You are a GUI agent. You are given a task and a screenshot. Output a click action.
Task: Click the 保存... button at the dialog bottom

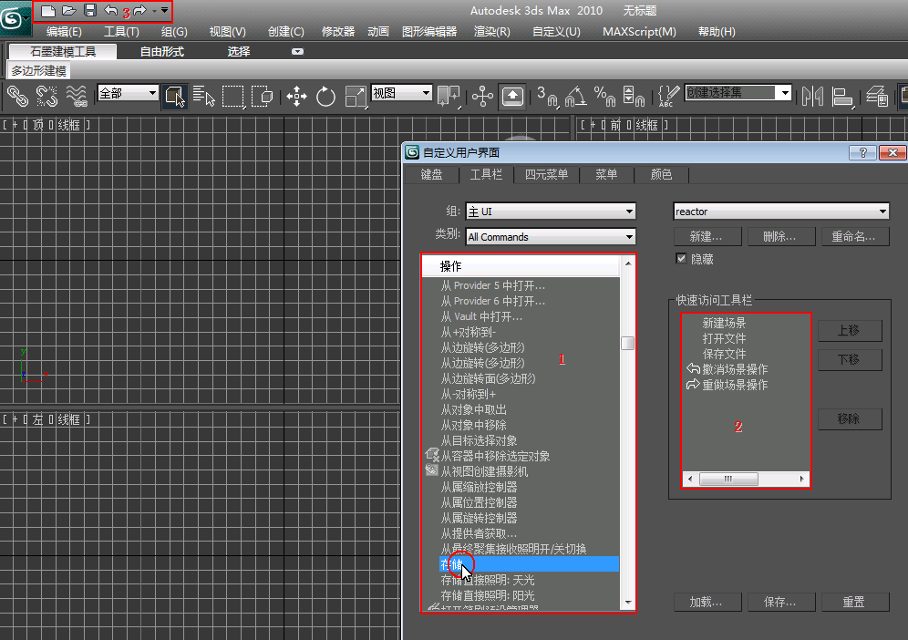click(781, 603)
